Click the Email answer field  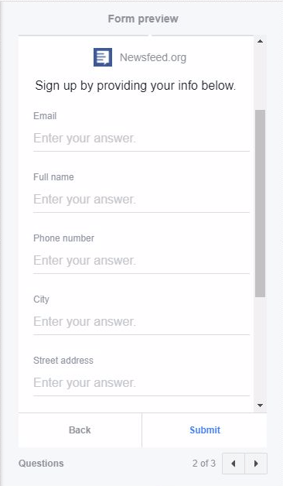[x=141, y=139]
